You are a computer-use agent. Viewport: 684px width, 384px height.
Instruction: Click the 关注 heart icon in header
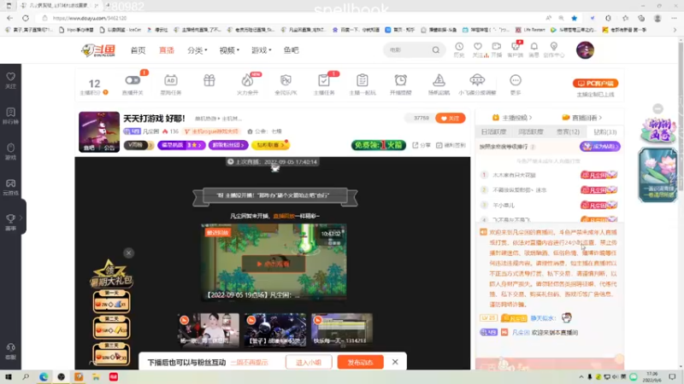pos(478,47)
